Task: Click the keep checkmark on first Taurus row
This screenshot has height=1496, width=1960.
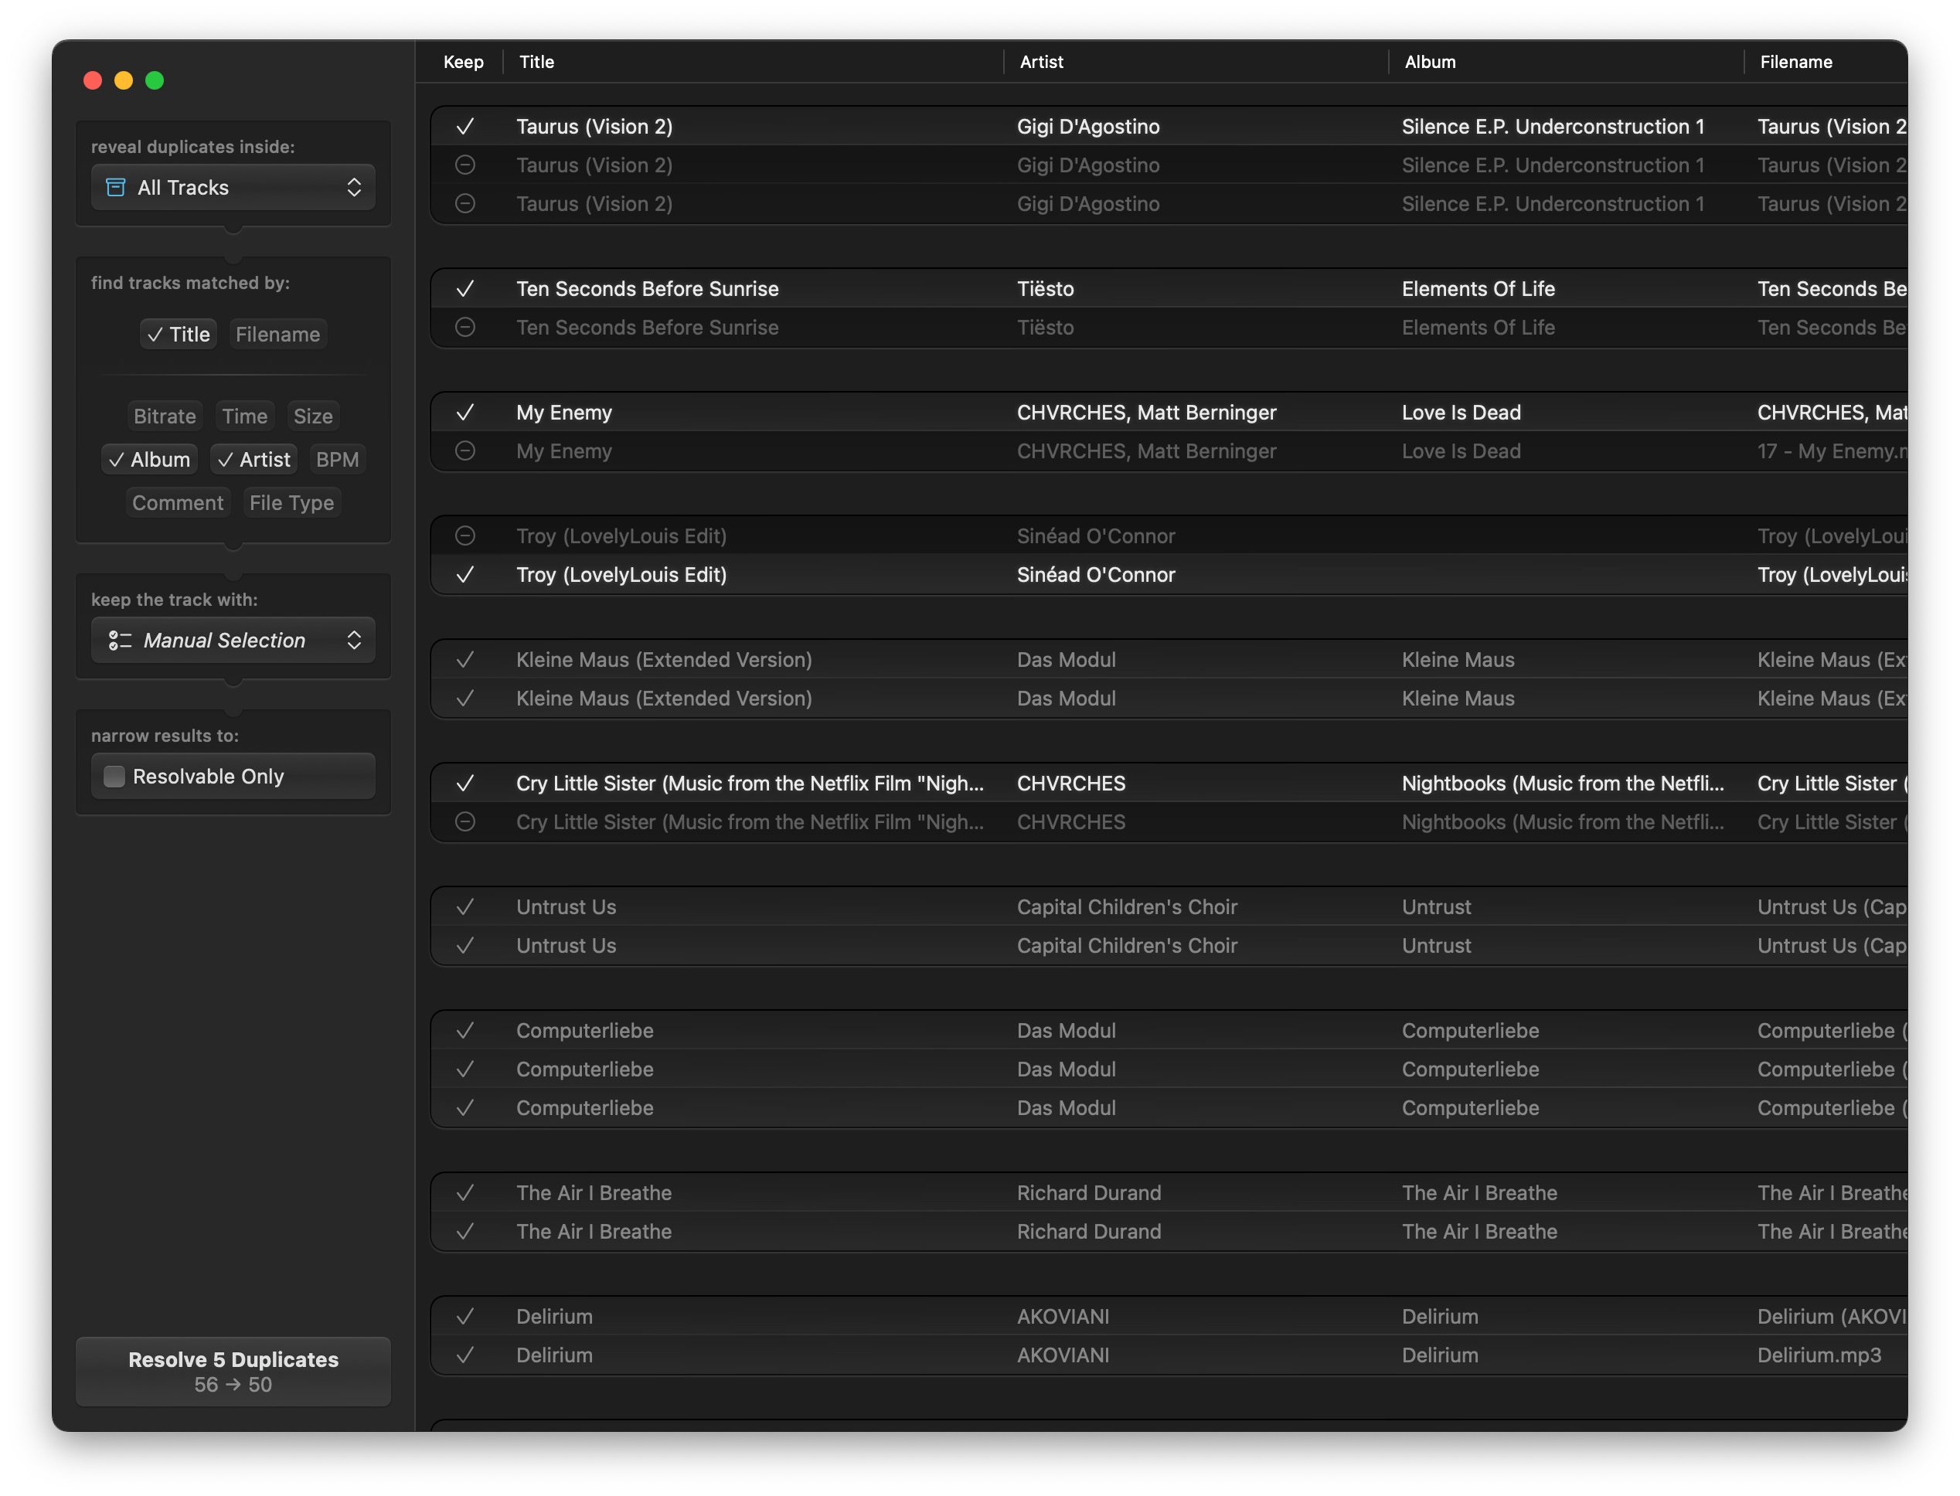Action: [x=464, y=127]
